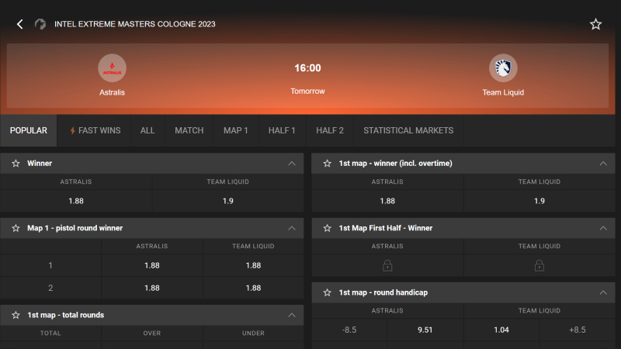Click the 16:00 match start time
Viewport: 621px width, 349px height.
(x=307, y=68)
